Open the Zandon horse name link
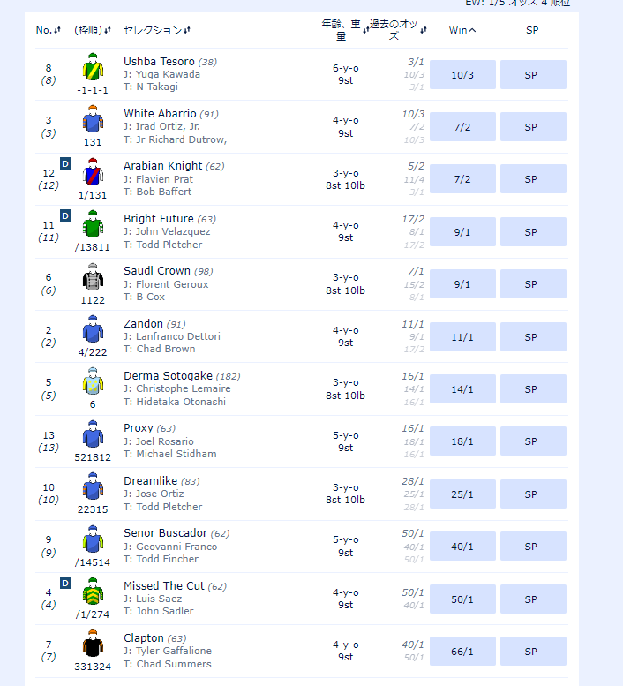623x686 pixels. [x=143, y=324]
